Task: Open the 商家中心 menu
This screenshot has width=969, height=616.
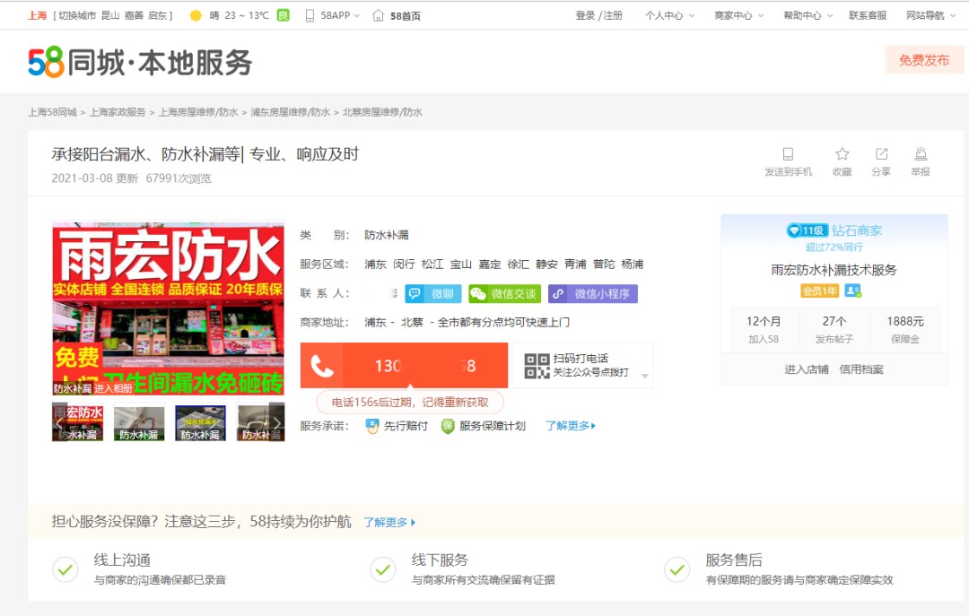Action: pyautogui.click(x=739, y=15)
